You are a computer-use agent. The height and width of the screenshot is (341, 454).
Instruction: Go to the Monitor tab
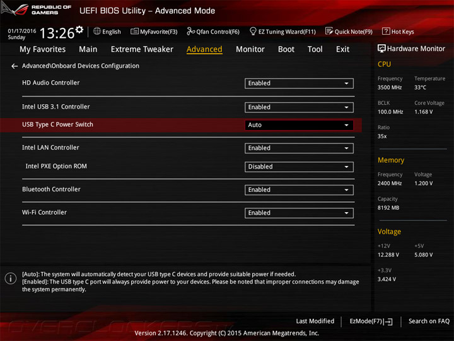(x=250, y=49)
